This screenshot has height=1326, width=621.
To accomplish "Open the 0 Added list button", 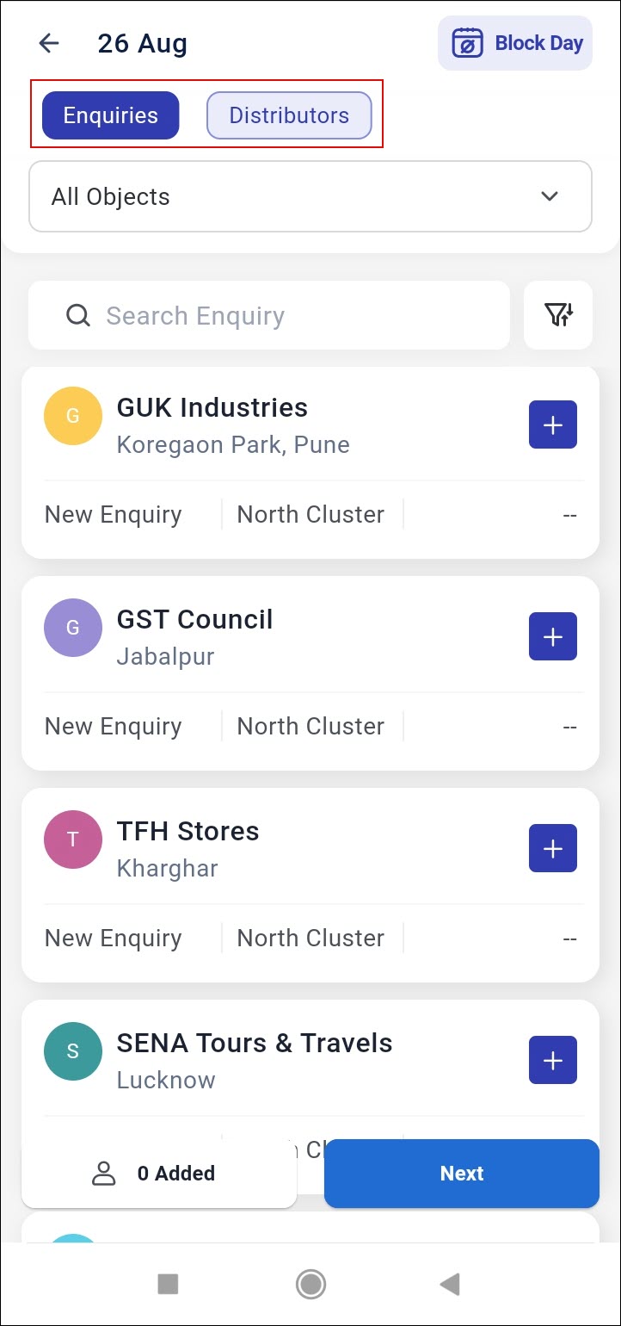I will [x=159, y=1174].
